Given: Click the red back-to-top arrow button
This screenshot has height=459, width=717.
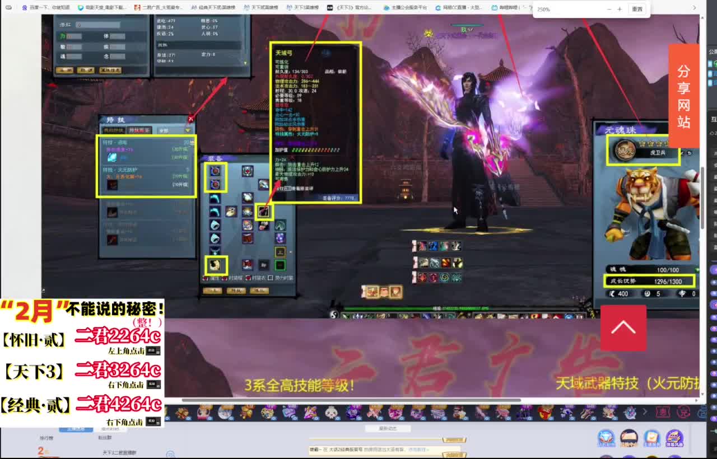Looking at the screenshot, I should point(623,327).
